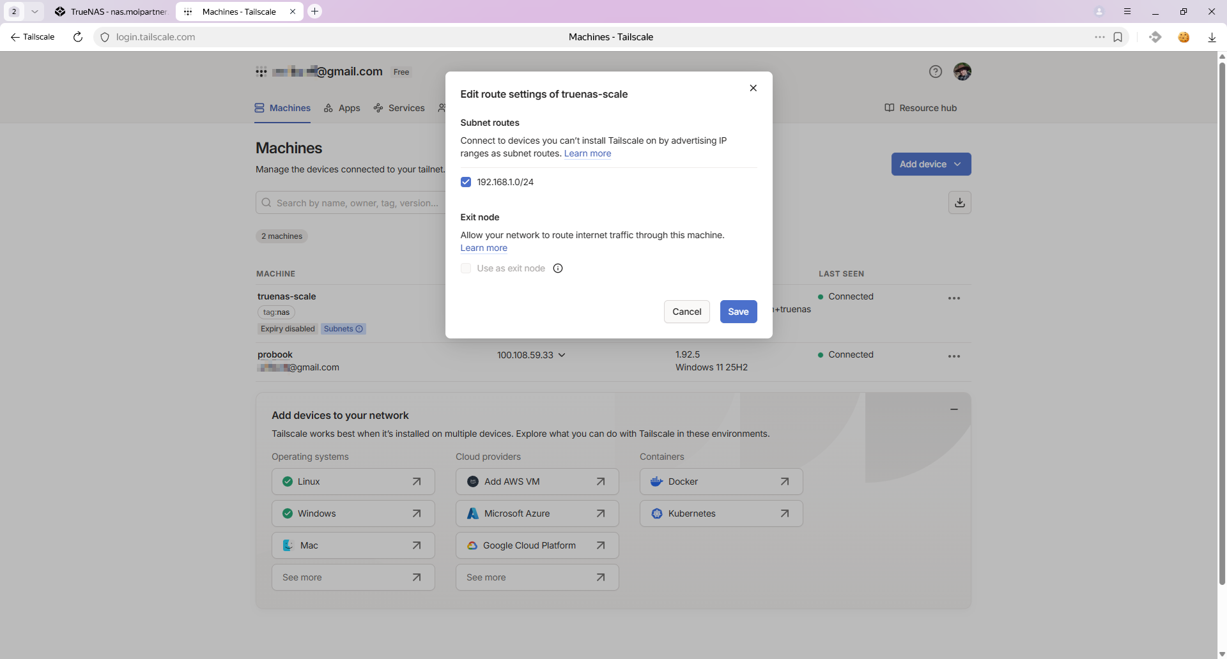Switch to the Apps tab
The height and width of the screenshot is (659, 1227).
tap(342, 108)
